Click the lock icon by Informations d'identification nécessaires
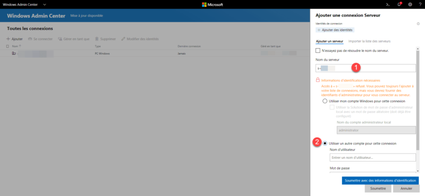Screen dimensions: 425x196 point(318,80)
